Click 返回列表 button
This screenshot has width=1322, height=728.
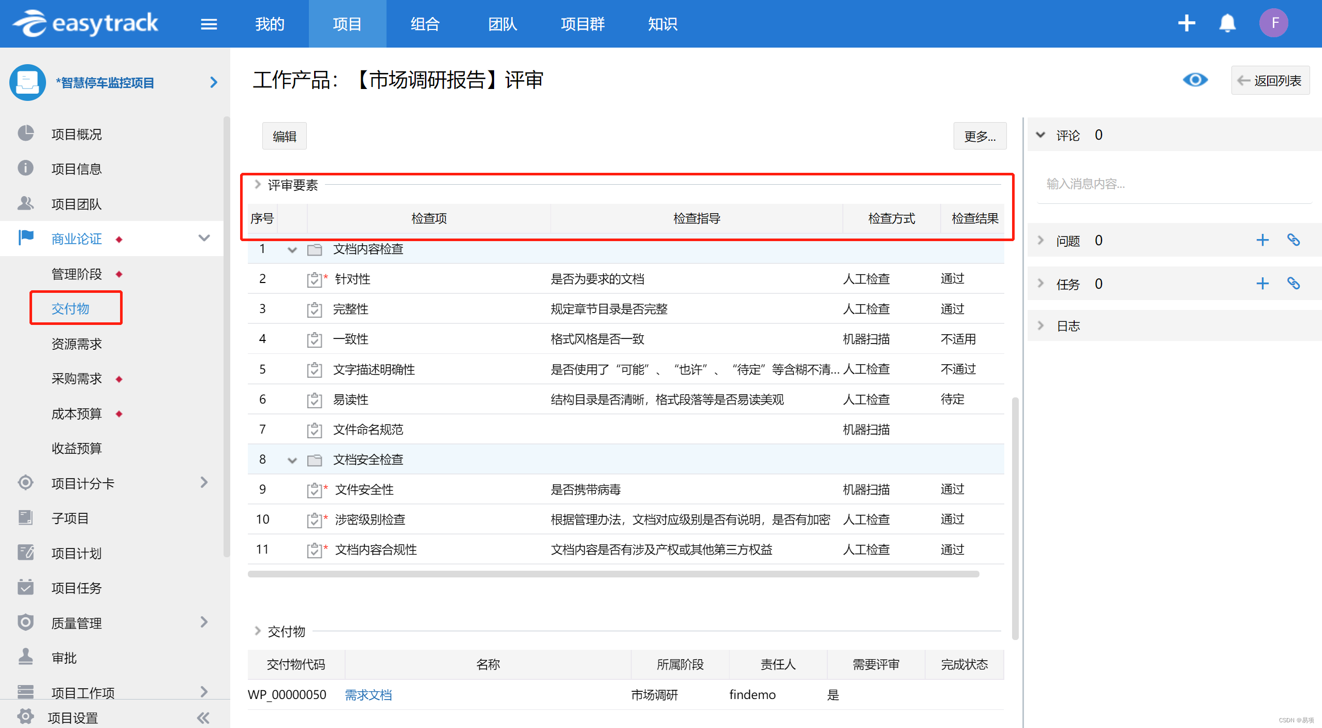point(1270,80)
